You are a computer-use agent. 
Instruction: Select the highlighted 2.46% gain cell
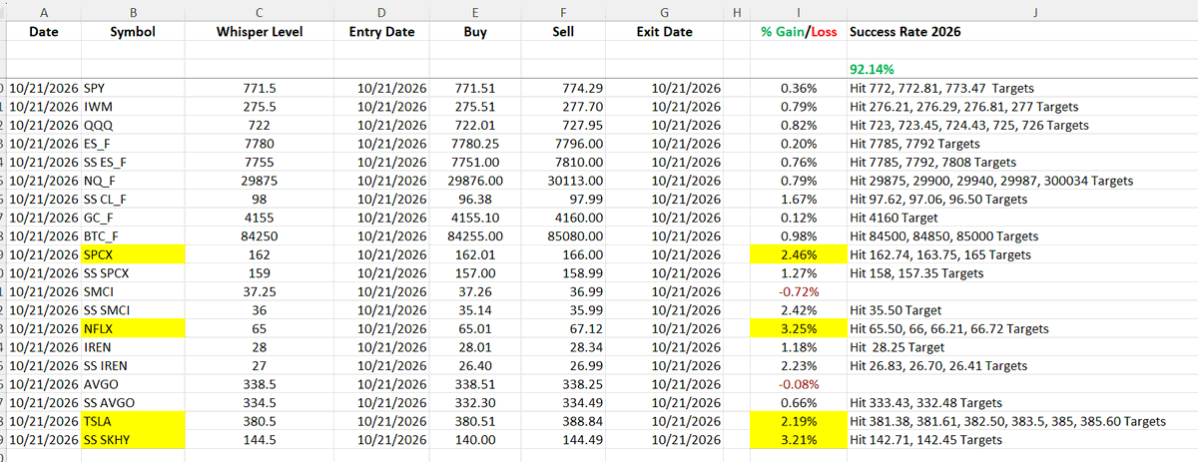[797, 254]
